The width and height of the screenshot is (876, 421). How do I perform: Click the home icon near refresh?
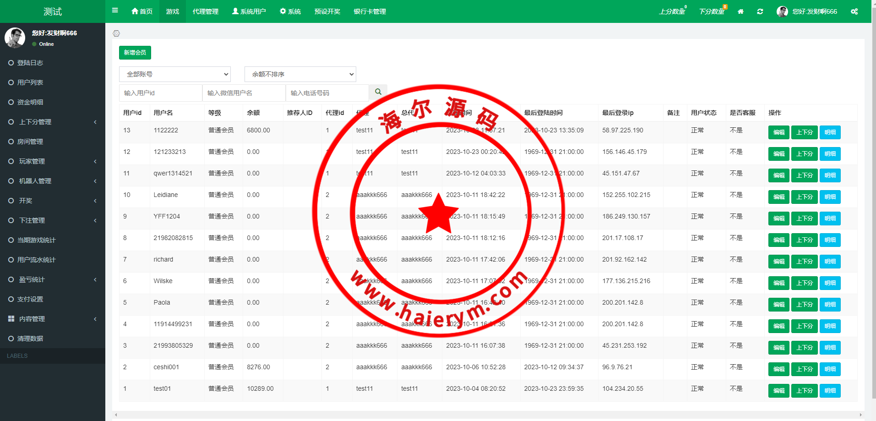740,11
